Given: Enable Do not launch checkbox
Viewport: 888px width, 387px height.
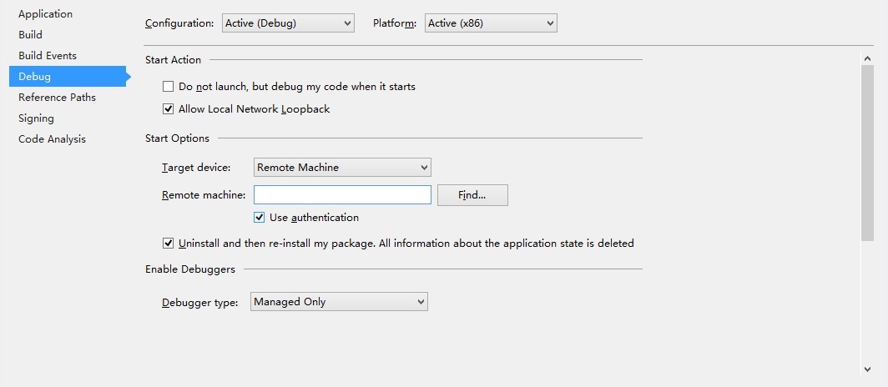Looking at the screenshot, I should tap(169, 87).
